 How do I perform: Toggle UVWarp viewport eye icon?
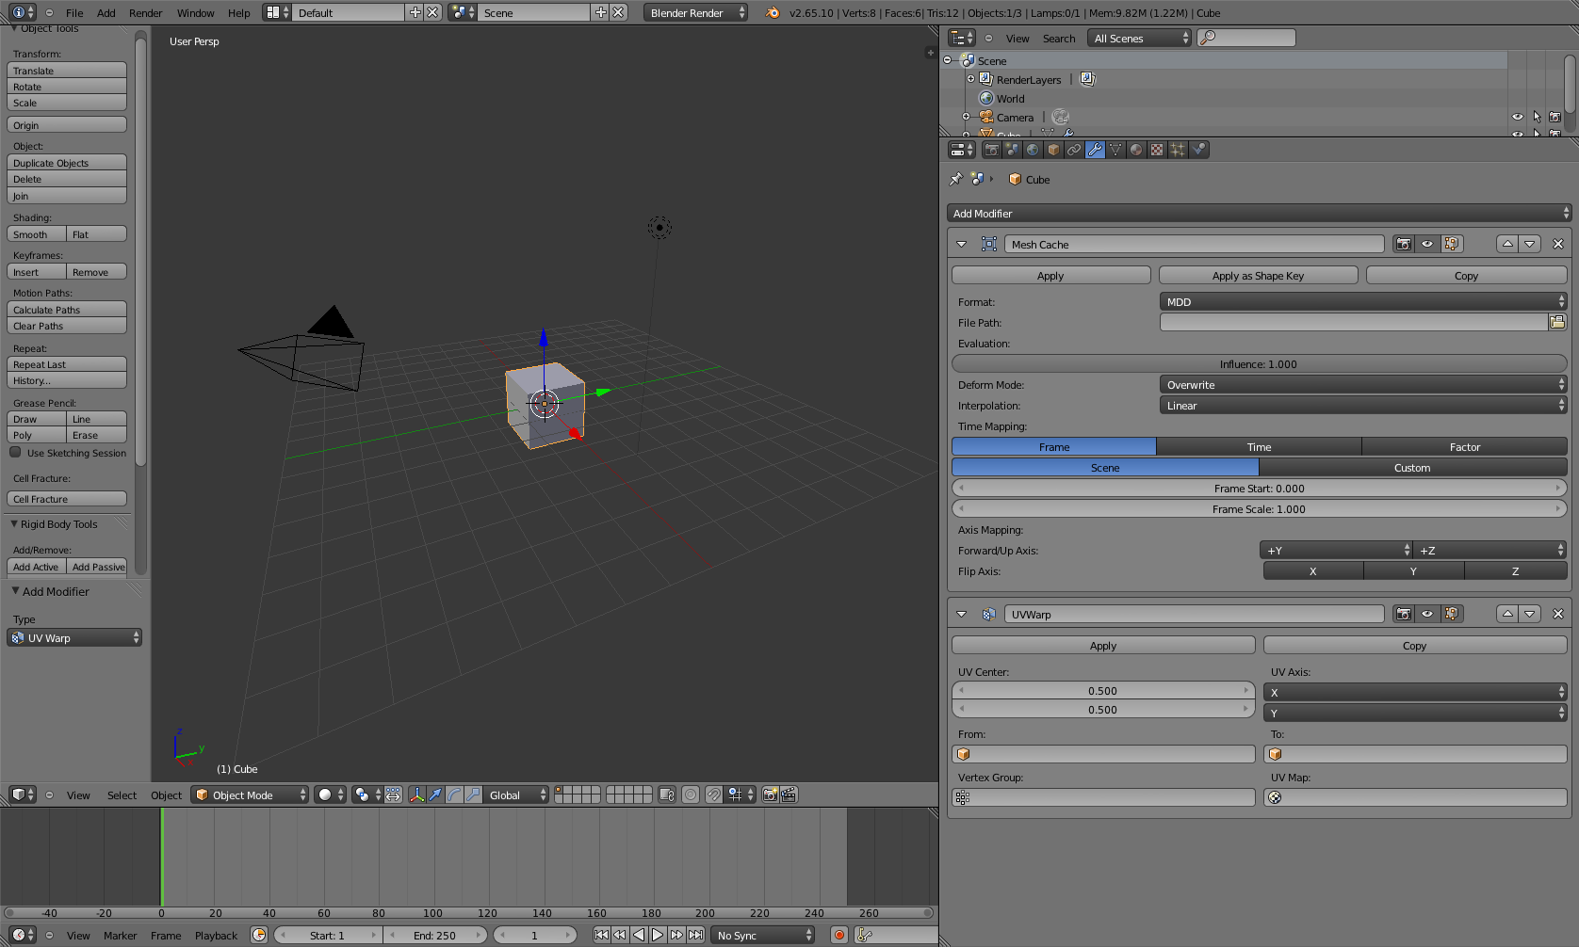click(x=1427, y=614)
